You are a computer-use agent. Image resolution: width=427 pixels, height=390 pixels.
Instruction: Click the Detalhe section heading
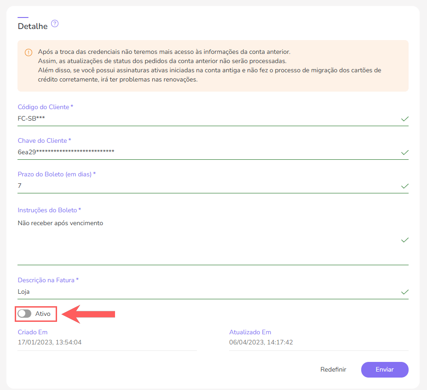(x=31, y=26)
